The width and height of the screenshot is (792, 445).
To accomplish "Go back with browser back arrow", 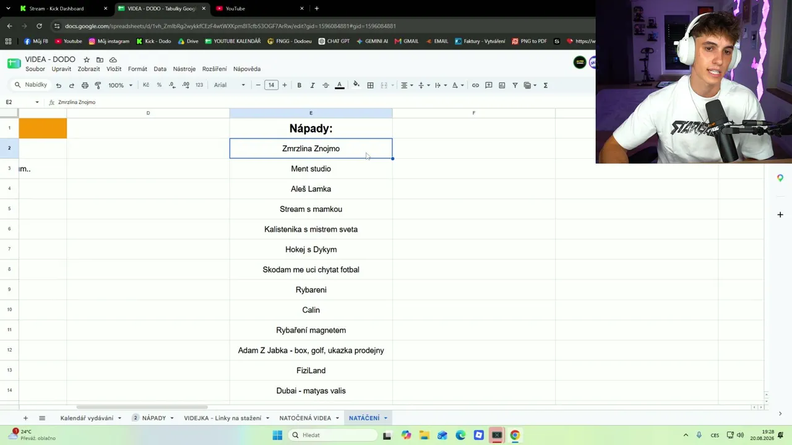I will click(9, 26).
